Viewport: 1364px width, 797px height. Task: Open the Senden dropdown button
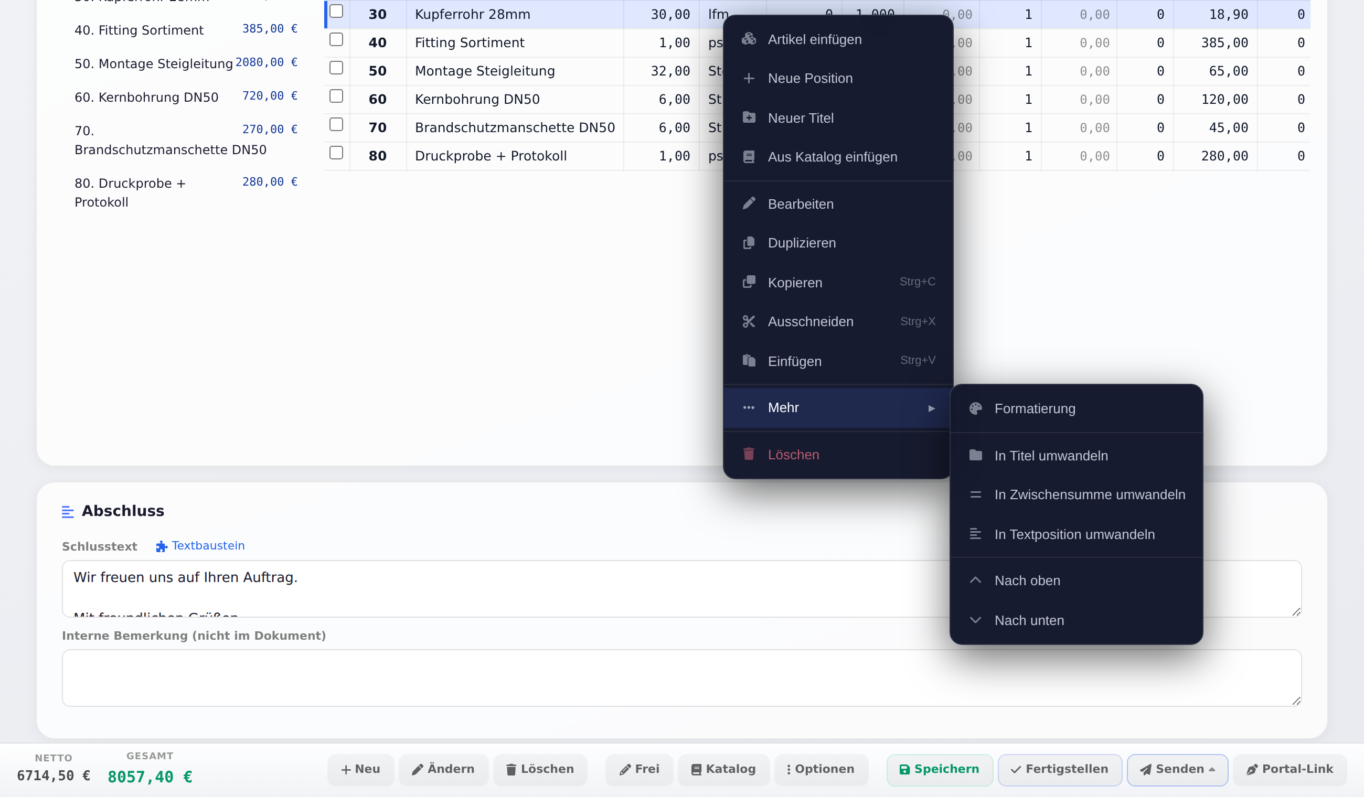coord(1177,769)
